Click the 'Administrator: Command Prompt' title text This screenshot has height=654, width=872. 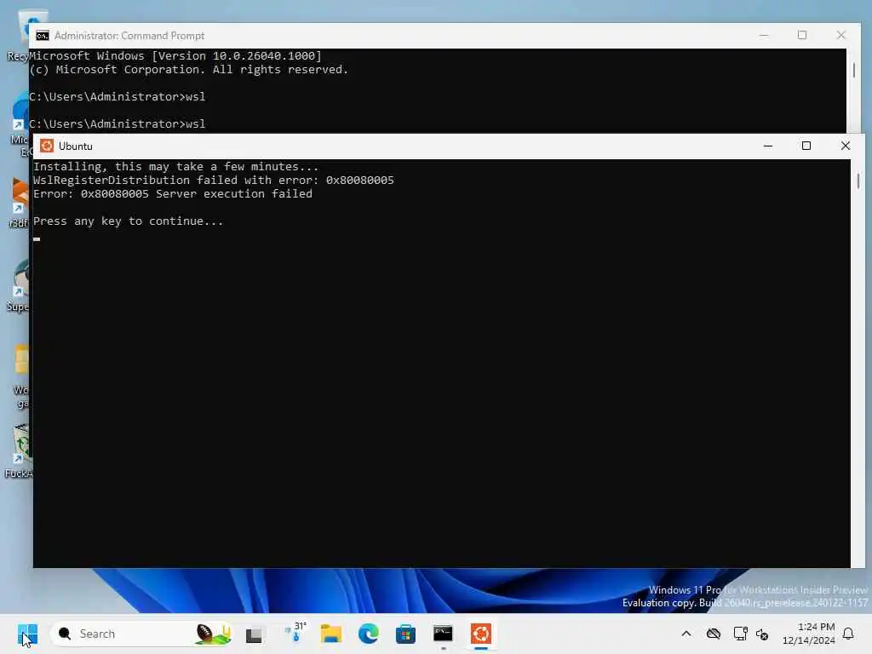point(129,36)
